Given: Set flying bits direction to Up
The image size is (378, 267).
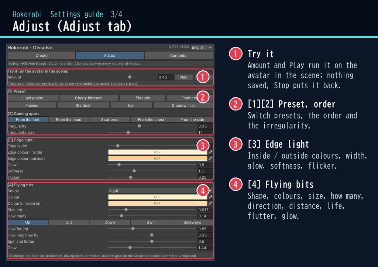Looking at the screenshot, I should (x=28, y=222).
